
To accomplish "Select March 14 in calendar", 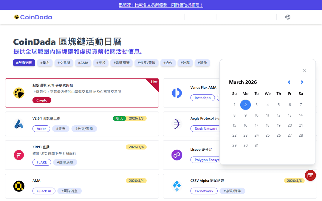I will point(301,115).
